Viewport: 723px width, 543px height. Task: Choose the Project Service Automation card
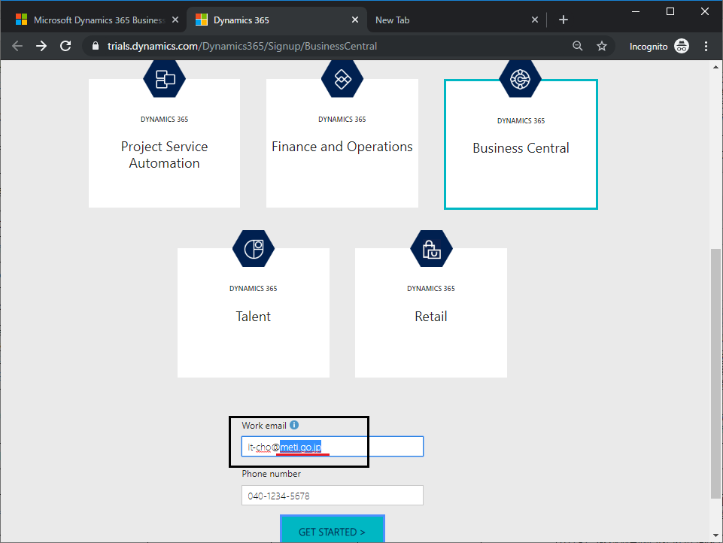(164, 144)
